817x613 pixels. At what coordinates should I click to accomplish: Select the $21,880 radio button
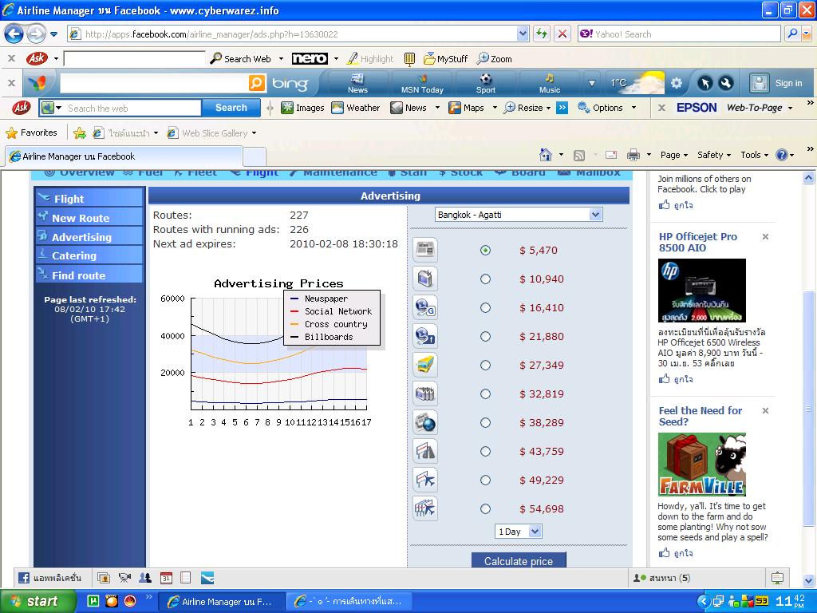coord(485,336)
